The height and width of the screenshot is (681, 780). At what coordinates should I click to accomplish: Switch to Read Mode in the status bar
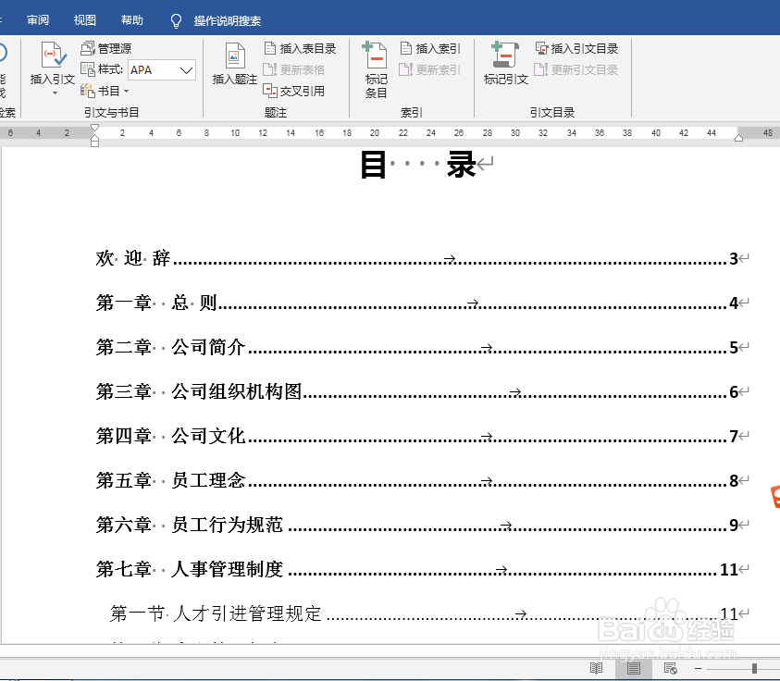[x=597, y=667]
